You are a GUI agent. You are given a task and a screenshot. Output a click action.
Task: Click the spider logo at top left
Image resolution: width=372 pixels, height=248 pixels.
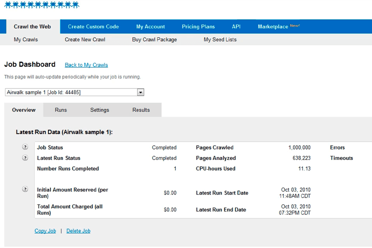tap(41, 5)
